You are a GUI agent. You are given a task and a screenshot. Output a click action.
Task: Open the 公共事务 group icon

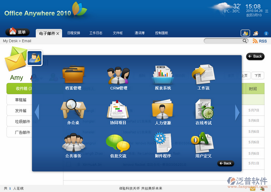[x=74, y=143]
